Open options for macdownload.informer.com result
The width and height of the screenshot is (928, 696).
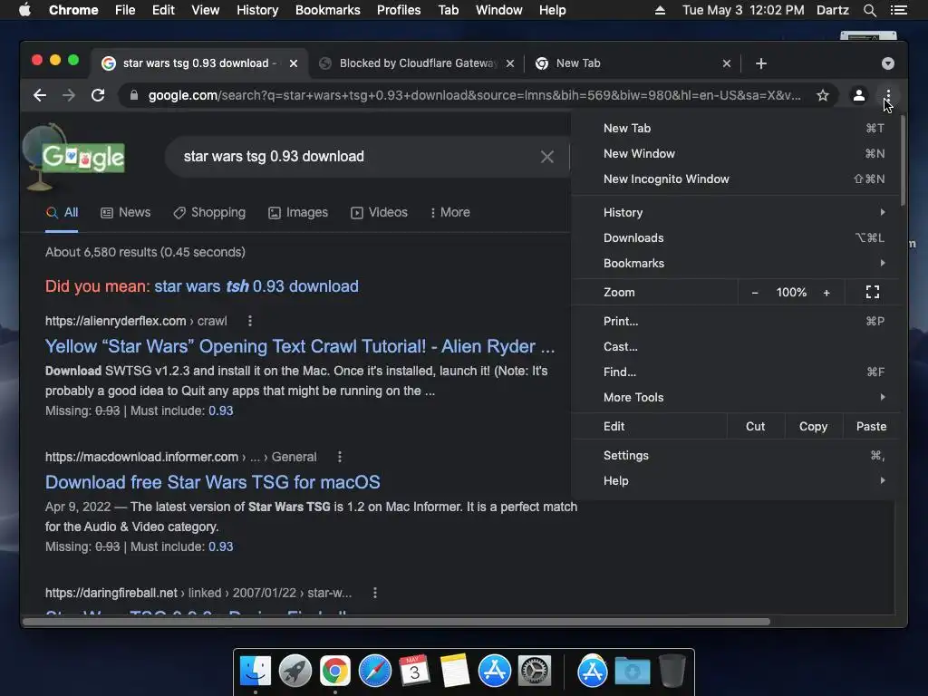click(340, 457)
